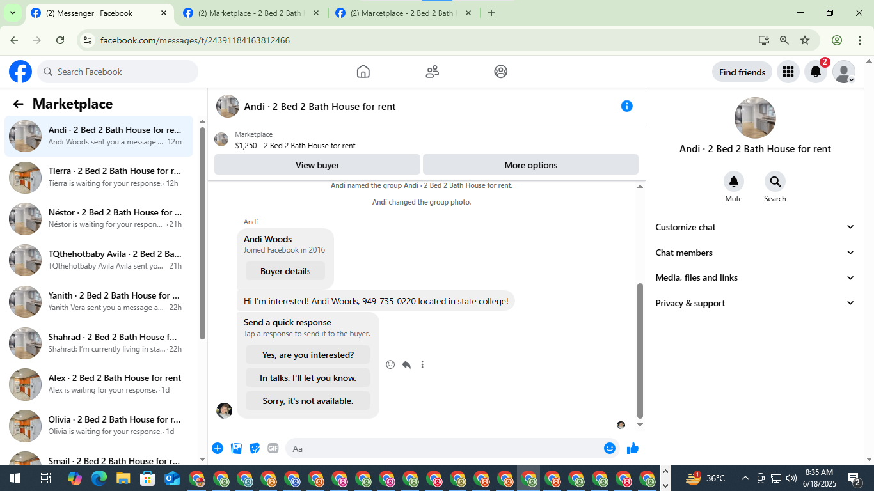874x491 pixels.
Task: Click the browser address bar URL
Action: point(195,40)
